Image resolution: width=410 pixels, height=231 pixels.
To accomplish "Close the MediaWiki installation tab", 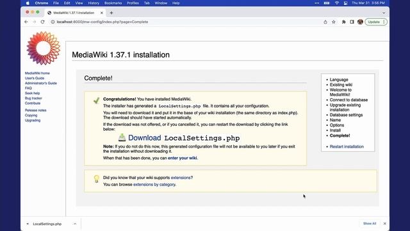I will tap(102, 13).
